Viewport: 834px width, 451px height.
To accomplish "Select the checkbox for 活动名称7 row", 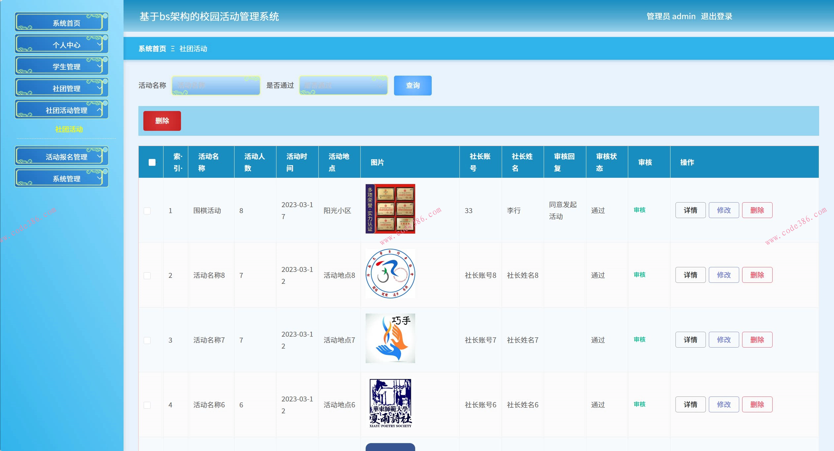I will pyautogui.click(x=147, y=340).
